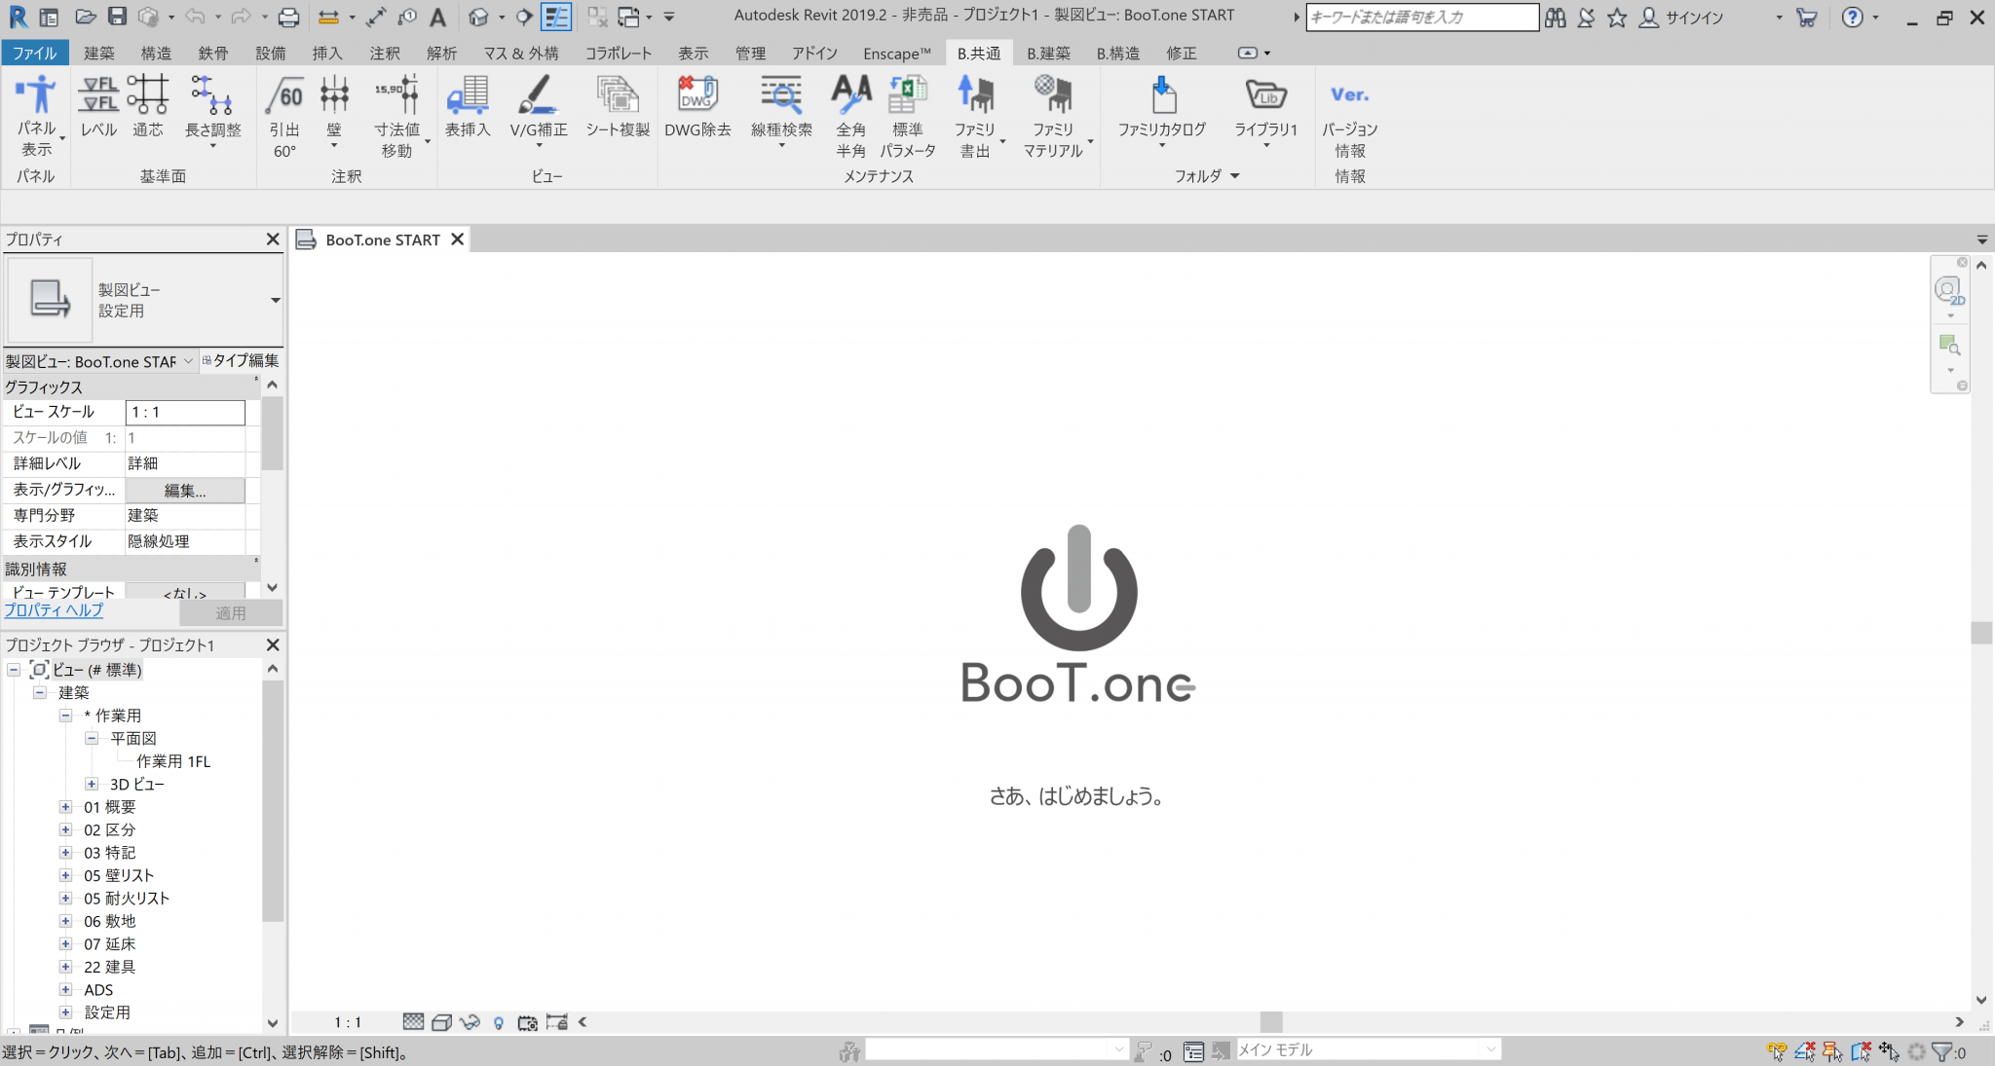The image size is (1995, 1066).
Task: Open the 線種検索 line type search
Action: (x=781, y=111)
